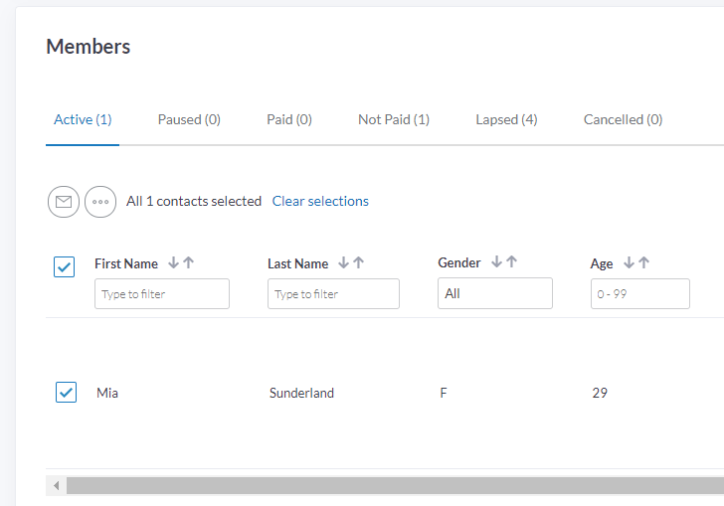
Task: Uncheck Mia Sunderland's row checkbox
Action: pyautogui.click(x=66, y=392)
